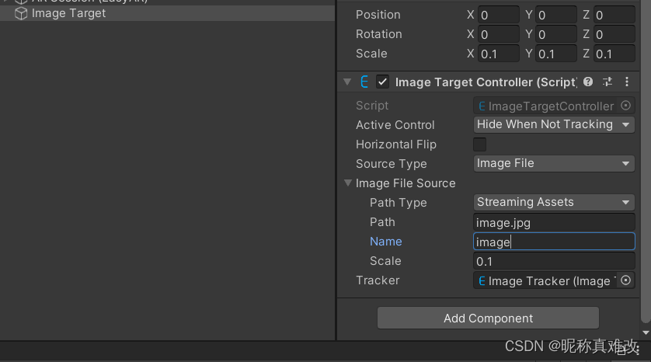Click the Active Control label
This screenshot has height=362, width=651.
click(x=395, y=124)
